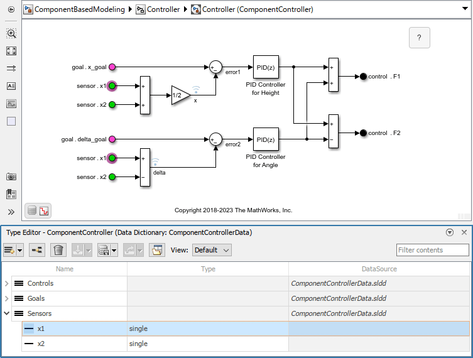Select the Controls interface name
This screenshot has width=473, height=358.
(x=40, y=283)
